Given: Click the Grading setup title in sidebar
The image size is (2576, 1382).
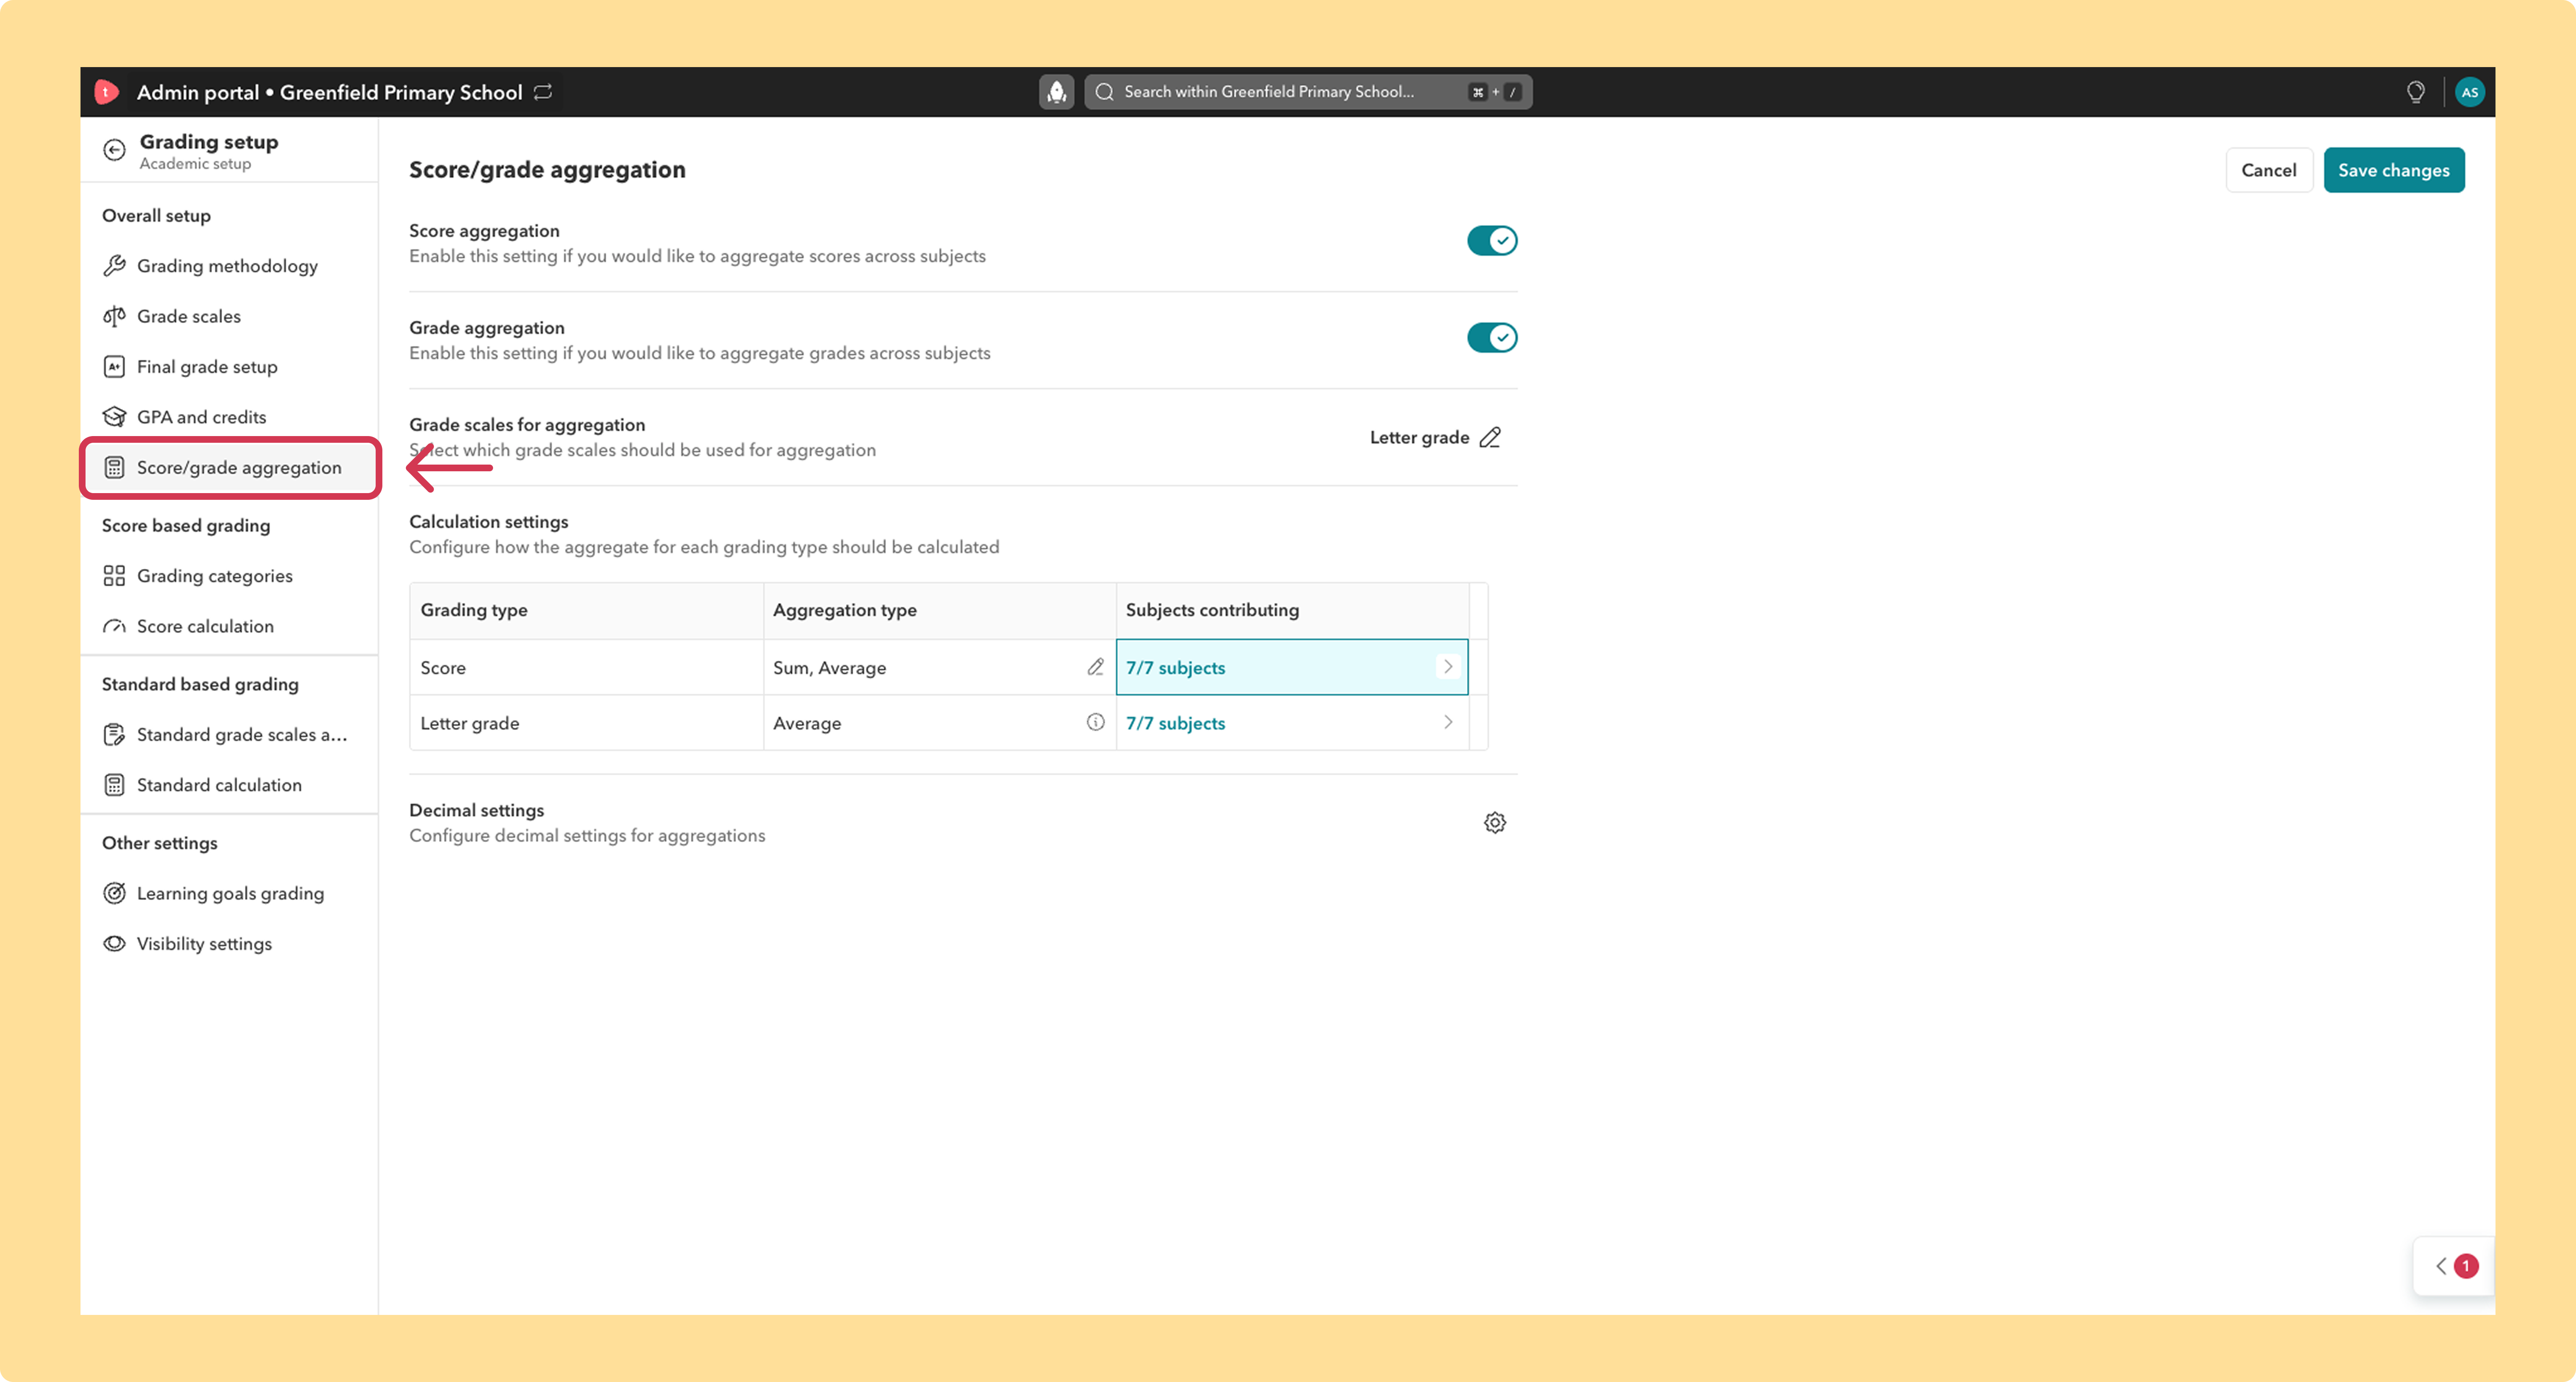Looking at the screenshot, I should [209, 142].
